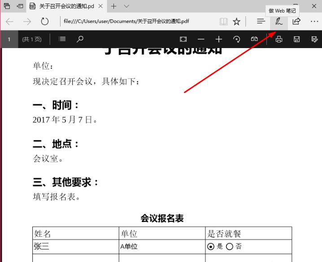Image resolution: width=322 pixels, height=262 pixels.
Task: Close the browser window
Action: tap(314, 6)
